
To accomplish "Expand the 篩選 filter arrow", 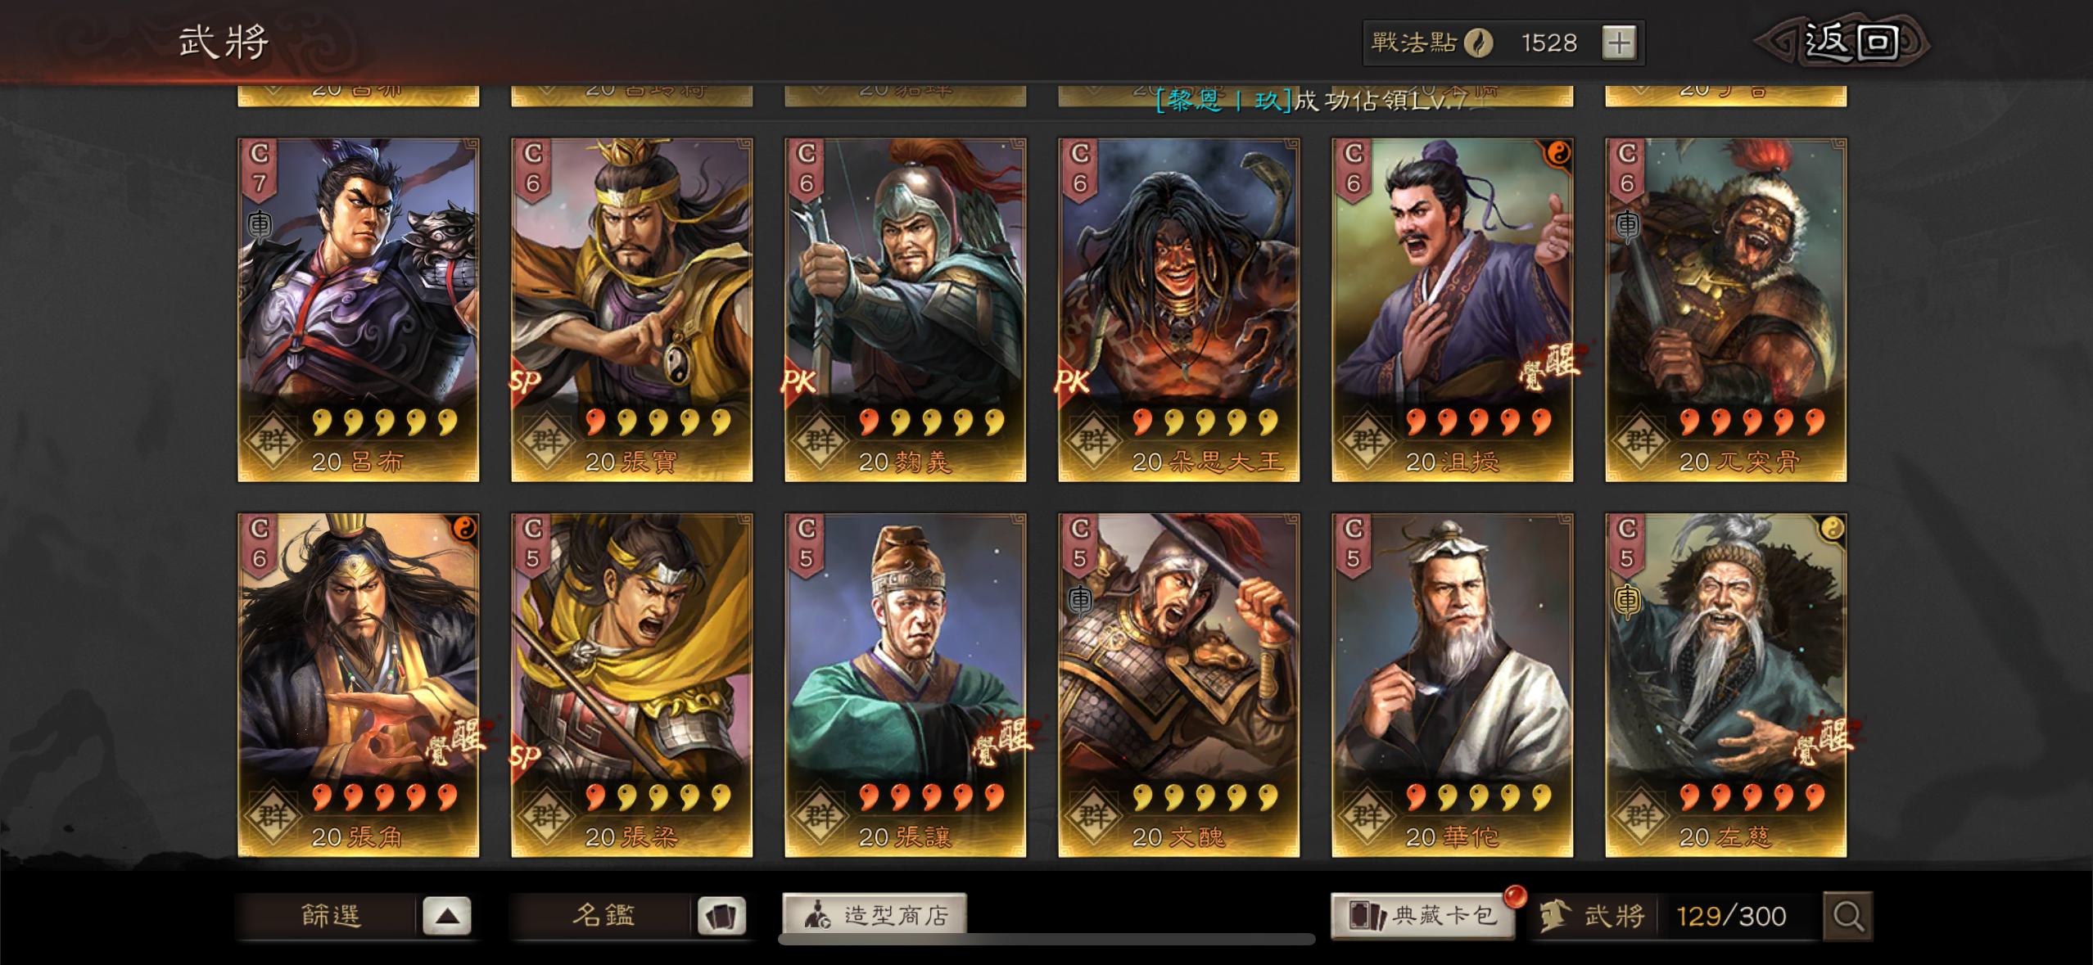I will 447,915.
